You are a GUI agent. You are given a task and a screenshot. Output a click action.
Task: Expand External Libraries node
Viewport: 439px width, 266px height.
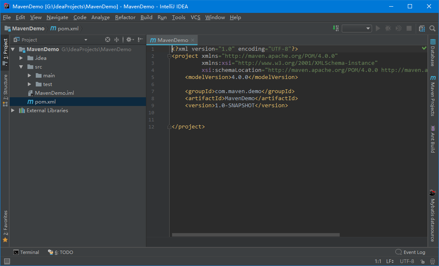(x=12, y=110)
